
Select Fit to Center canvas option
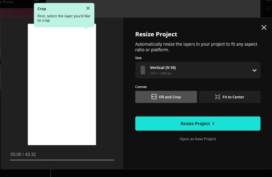(229, 97)
